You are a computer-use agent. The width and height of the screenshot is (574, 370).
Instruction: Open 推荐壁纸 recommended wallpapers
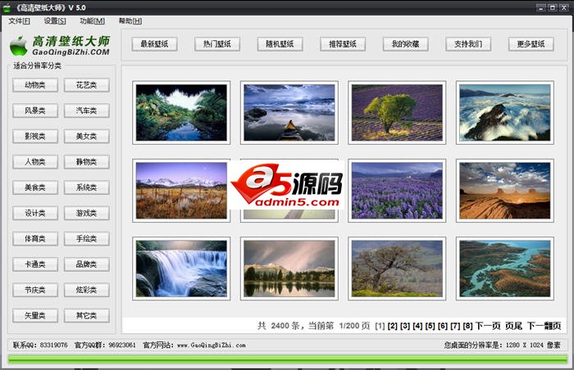click(x=343, y=44)
